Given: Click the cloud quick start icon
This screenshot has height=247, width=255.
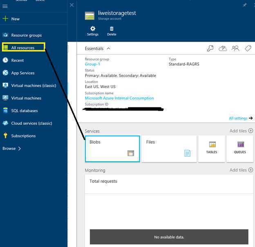Looking at the screenshot, I should click(223, 49).
